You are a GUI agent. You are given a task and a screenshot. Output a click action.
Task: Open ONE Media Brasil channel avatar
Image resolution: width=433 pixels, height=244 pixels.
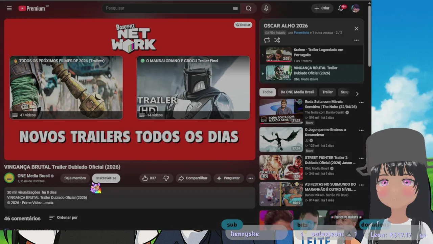(x=9, y=178)
